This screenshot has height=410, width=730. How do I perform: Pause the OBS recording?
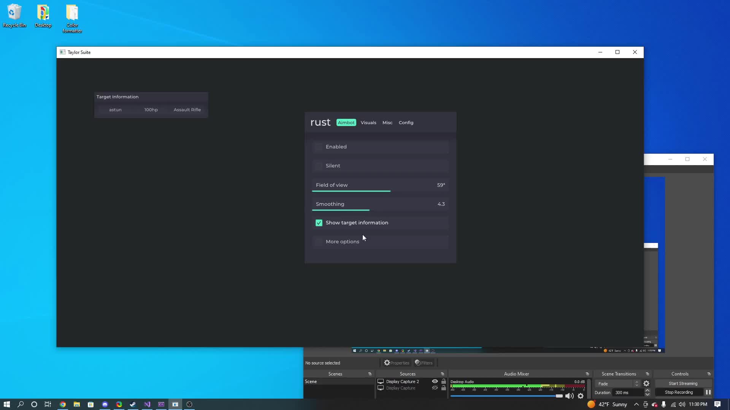(x=708, y=393)
